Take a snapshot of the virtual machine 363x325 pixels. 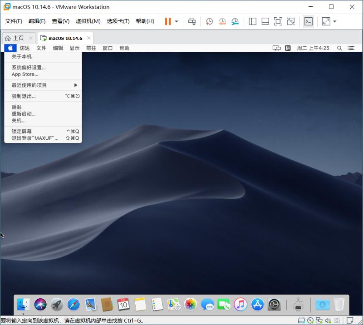coord(208,21)
